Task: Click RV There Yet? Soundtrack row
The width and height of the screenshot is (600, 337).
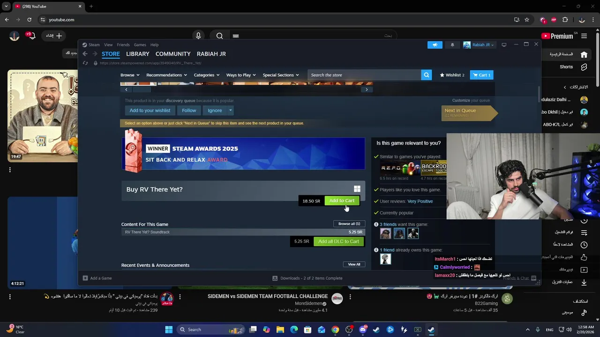Action: 243,232
